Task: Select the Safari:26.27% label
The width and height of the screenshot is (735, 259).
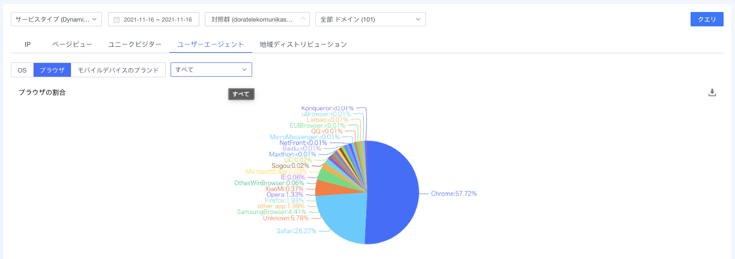Action: pyautogui.click(x=296, y=231)
